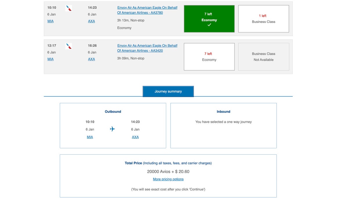Click the American Airlines logo on the 12:17 flight
This screenshot has width=348, height=198.
click(68, 46)
